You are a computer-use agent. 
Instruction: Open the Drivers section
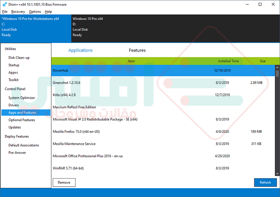[x=14, y=105]
